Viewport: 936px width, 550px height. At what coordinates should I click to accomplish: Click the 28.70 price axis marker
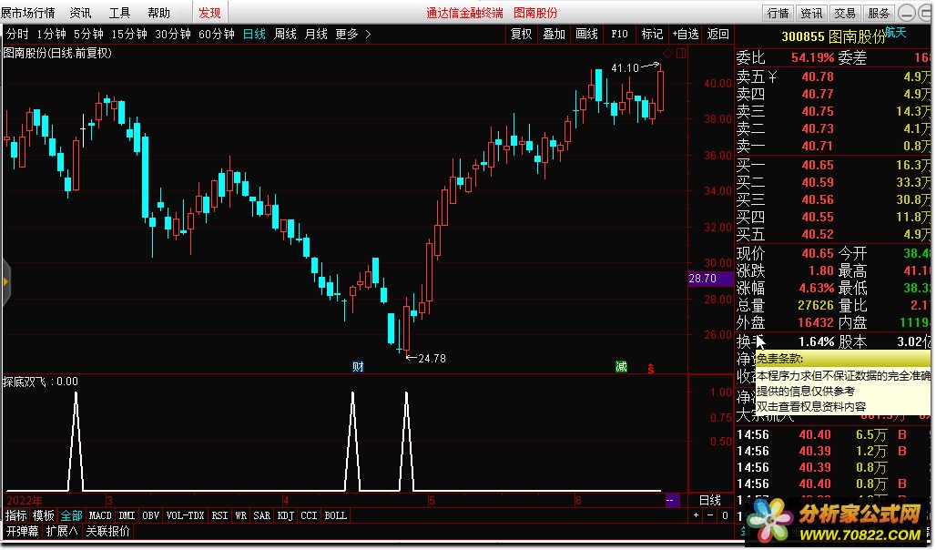pos(710,279)
